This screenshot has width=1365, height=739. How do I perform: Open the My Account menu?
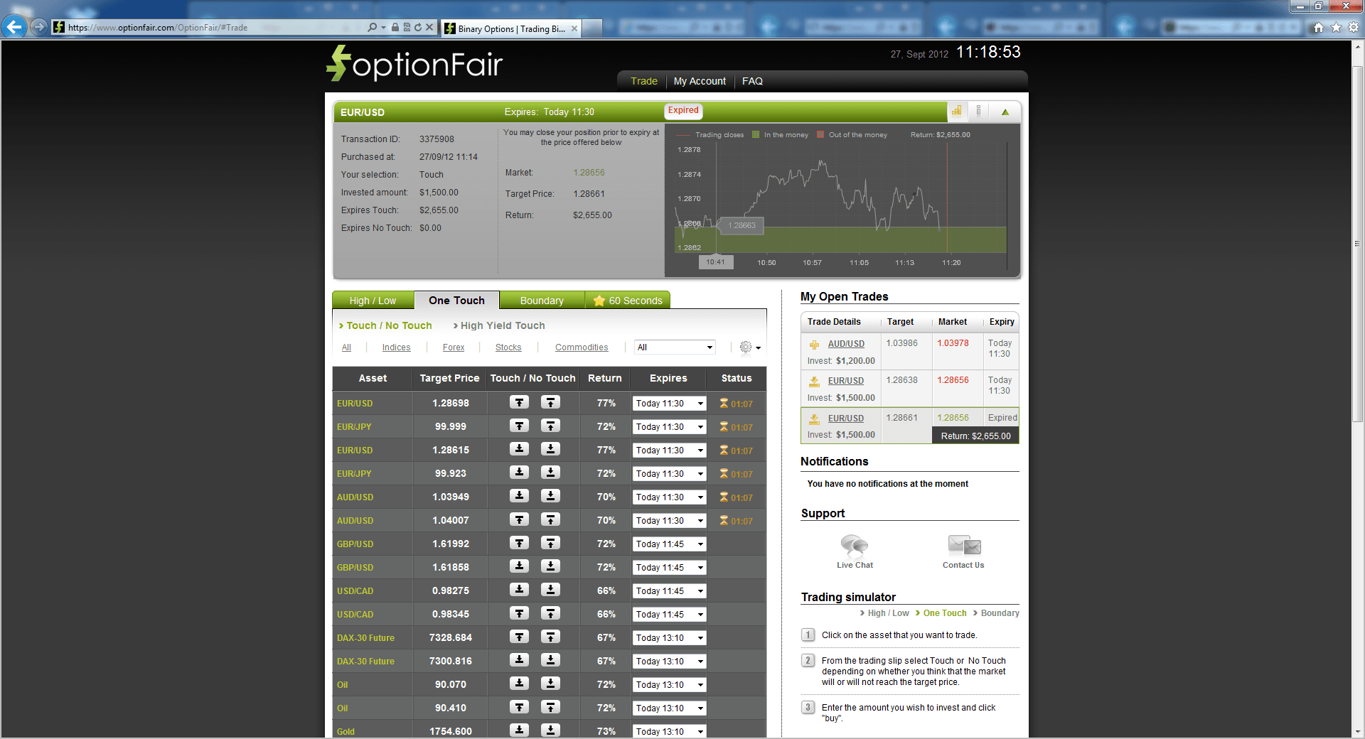[700, 81]
